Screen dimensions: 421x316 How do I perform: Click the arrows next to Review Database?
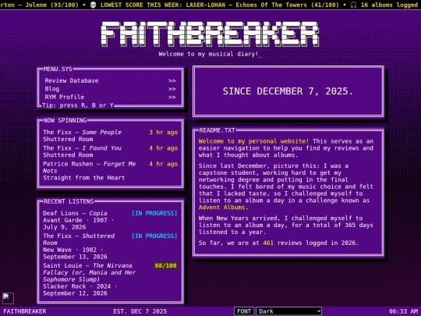[172, 81]
